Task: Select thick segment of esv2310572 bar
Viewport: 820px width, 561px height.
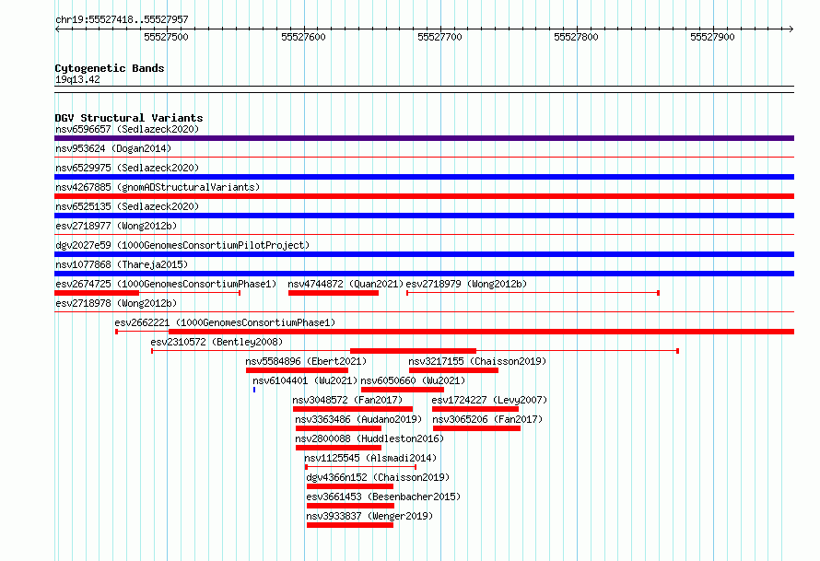Action: tap(413, 351)
